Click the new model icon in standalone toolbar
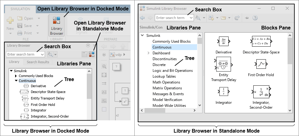The width and height of the screenshot is (299, 136). 211,18
